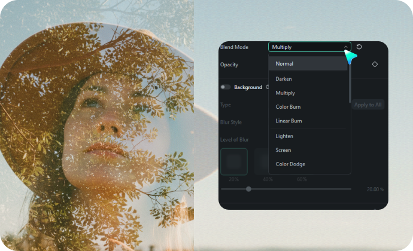Click the blend mode list scrollbar

point(350,83)
